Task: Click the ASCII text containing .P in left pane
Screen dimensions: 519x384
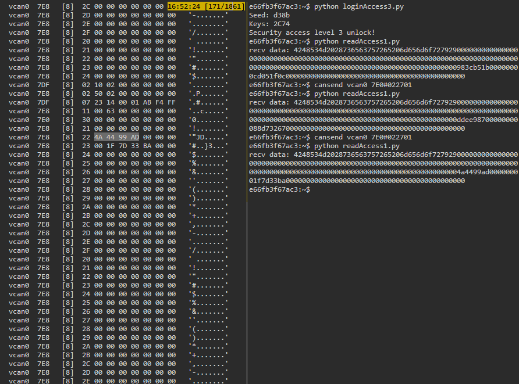Action: (x=208, y=94)
